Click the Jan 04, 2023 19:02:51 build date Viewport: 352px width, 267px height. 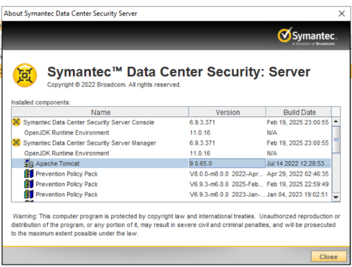298,195
